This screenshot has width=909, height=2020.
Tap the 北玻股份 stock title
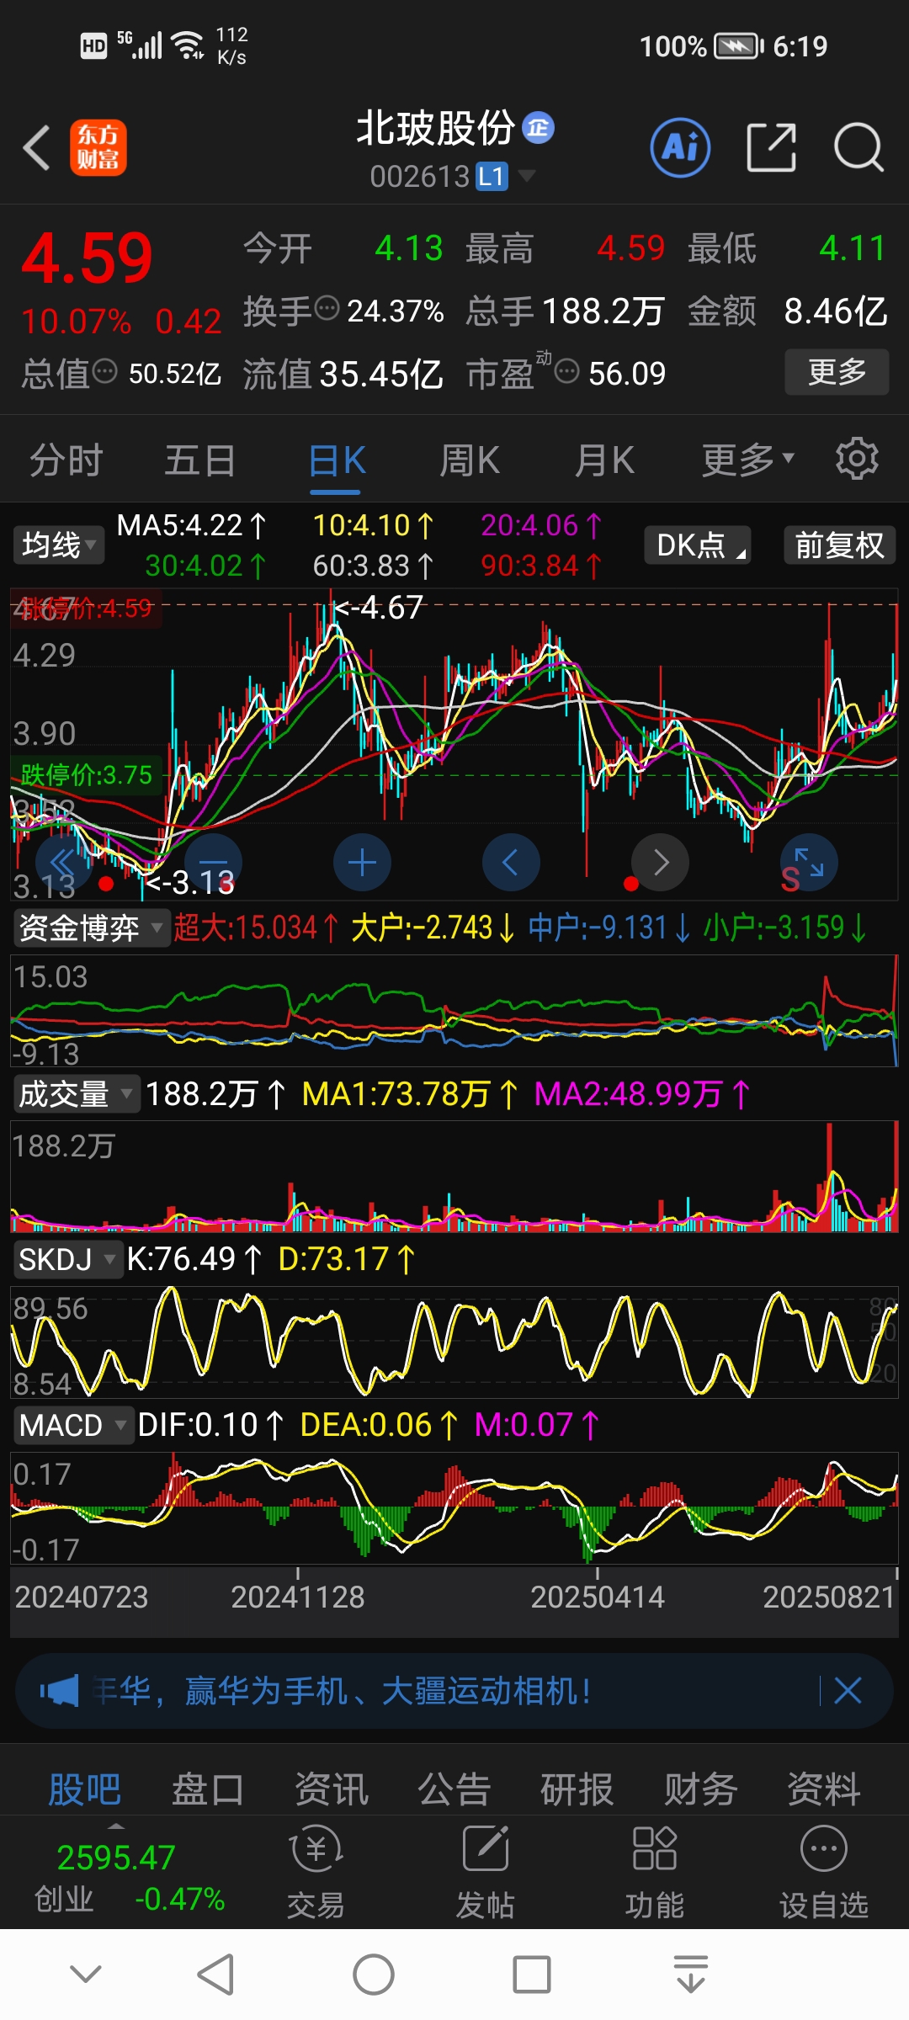435,128
